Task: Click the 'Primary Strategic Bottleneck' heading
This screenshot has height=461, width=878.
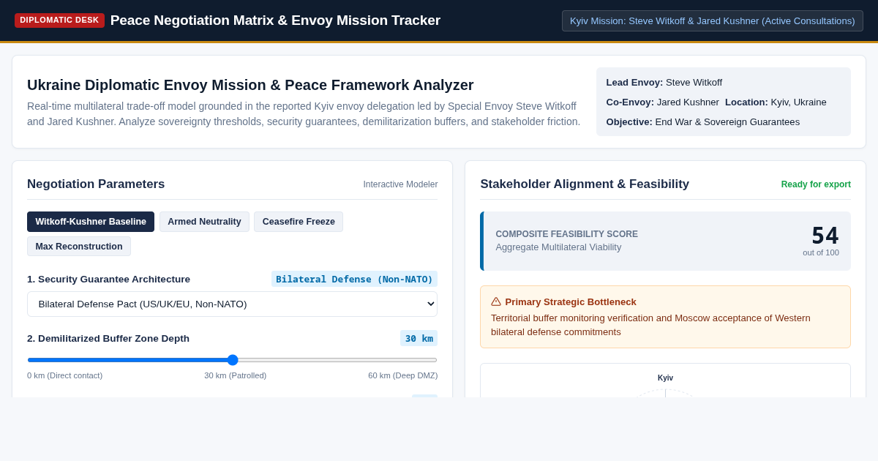Action: 571,301
